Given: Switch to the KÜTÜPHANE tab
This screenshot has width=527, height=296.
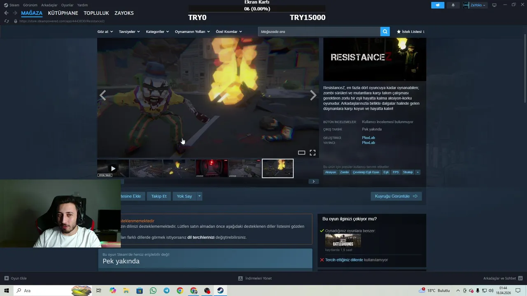Looking at the screenshot, I should coord(63,13).
